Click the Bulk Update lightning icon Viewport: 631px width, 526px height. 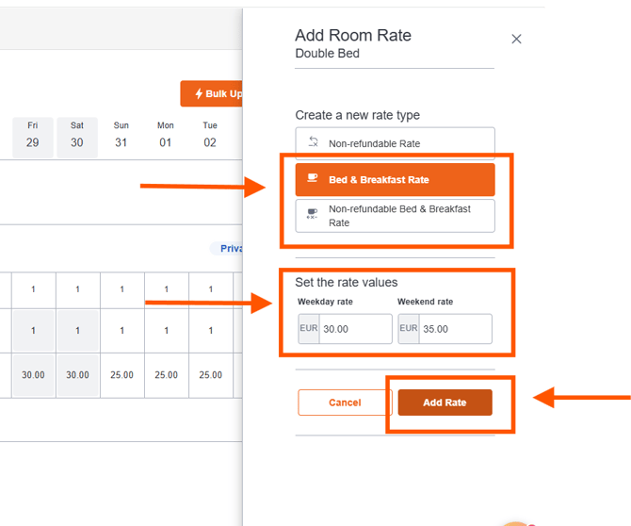pyautogui.click(x=199, y=94)
